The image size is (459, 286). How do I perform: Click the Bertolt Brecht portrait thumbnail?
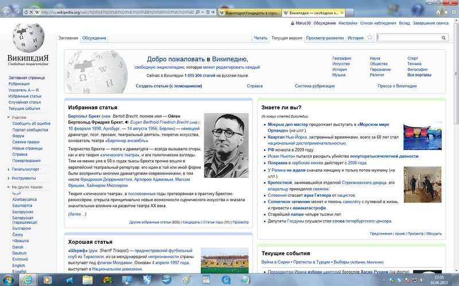[x=226, y=145]
